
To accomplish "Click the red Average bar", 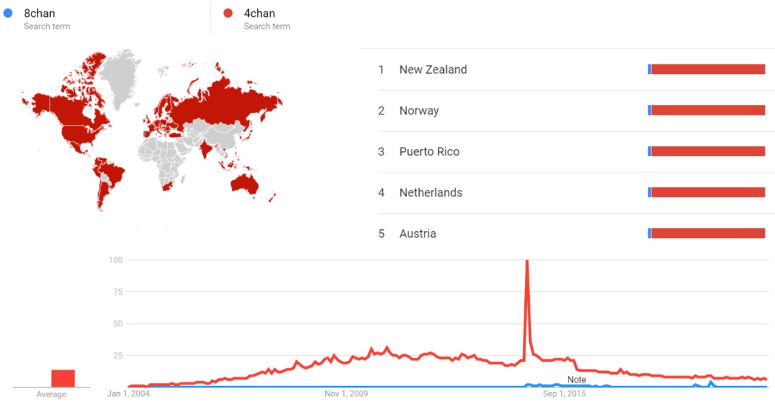I will pos(63,378).
